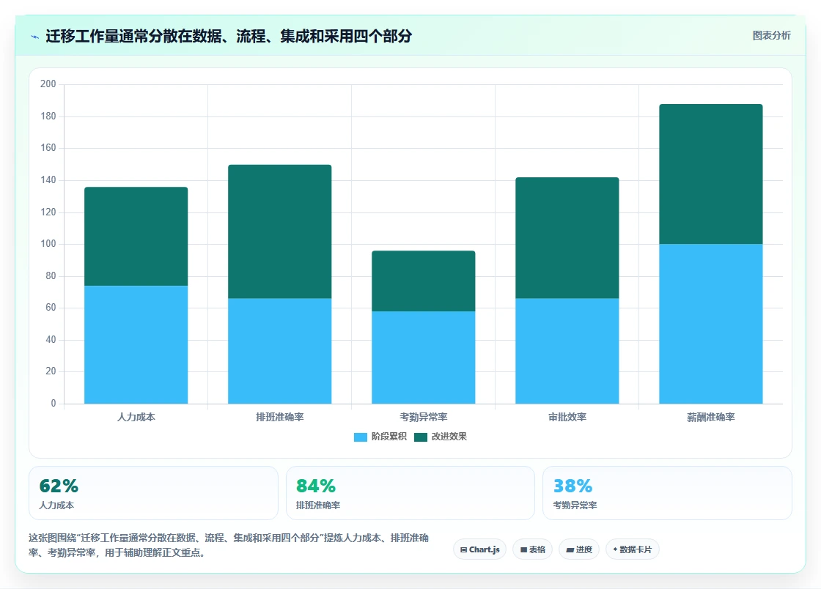
Task: Click the 考勤异常率 x-axis label
Action: pos(424,418)
